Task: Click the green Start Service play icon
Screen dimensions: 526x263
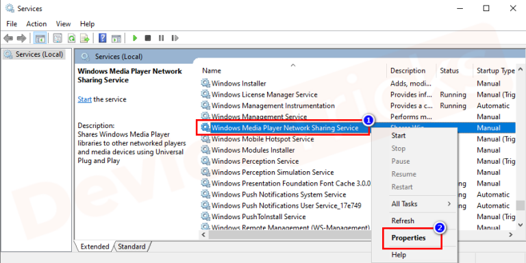Action: click(135, 38)
